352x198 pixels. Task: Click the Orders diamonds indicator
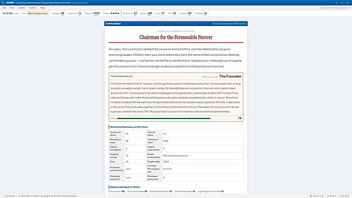[x=111, y=13]
